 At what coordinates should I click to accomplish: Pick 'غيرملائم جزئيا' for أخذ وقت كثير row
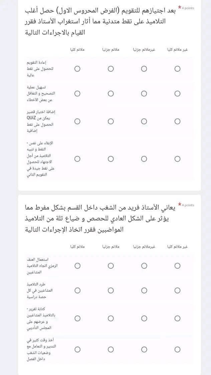[144, 350]
